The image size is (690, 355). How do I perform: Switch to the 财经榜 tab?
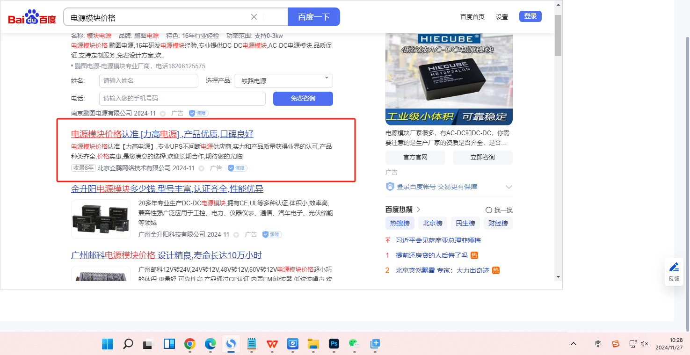coord(498,223)
